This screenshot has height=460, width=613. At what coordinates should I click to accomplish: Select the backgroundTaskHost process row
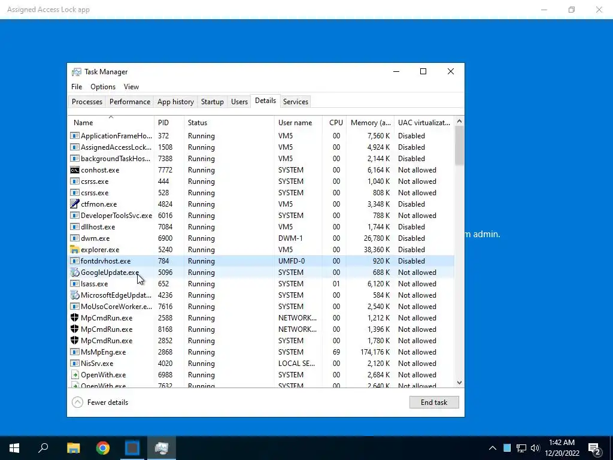[x=261, y=158]
